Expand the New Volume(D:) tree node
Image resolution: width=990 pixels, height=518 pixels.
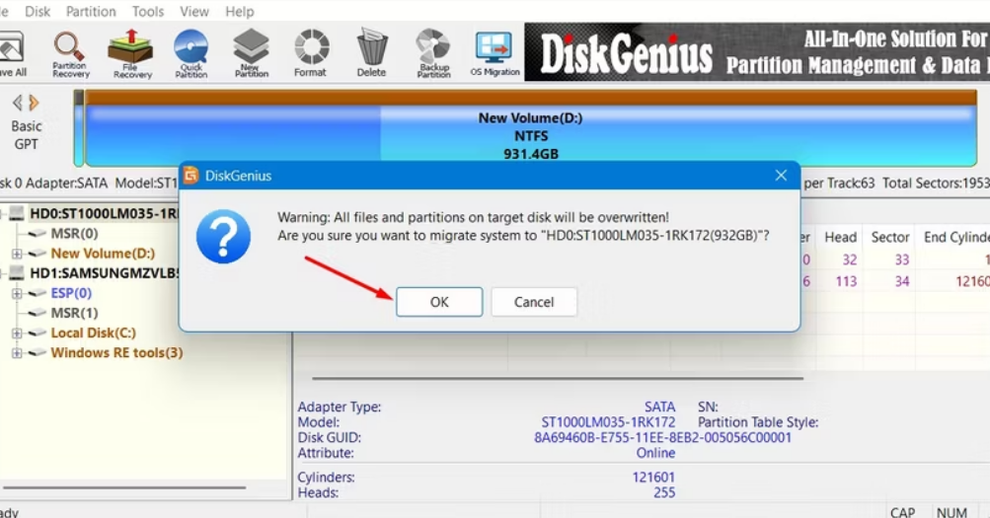[x=17, y=254]
